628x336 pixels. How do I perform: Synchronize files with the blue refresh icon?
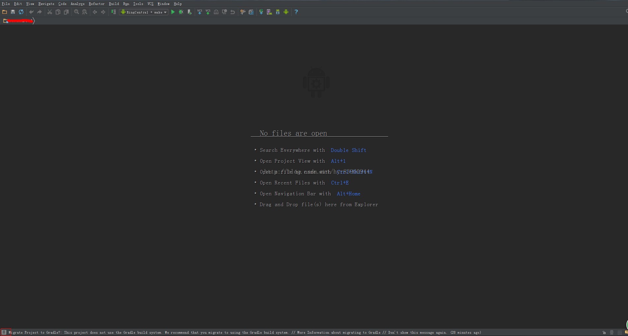coord(21,12)
